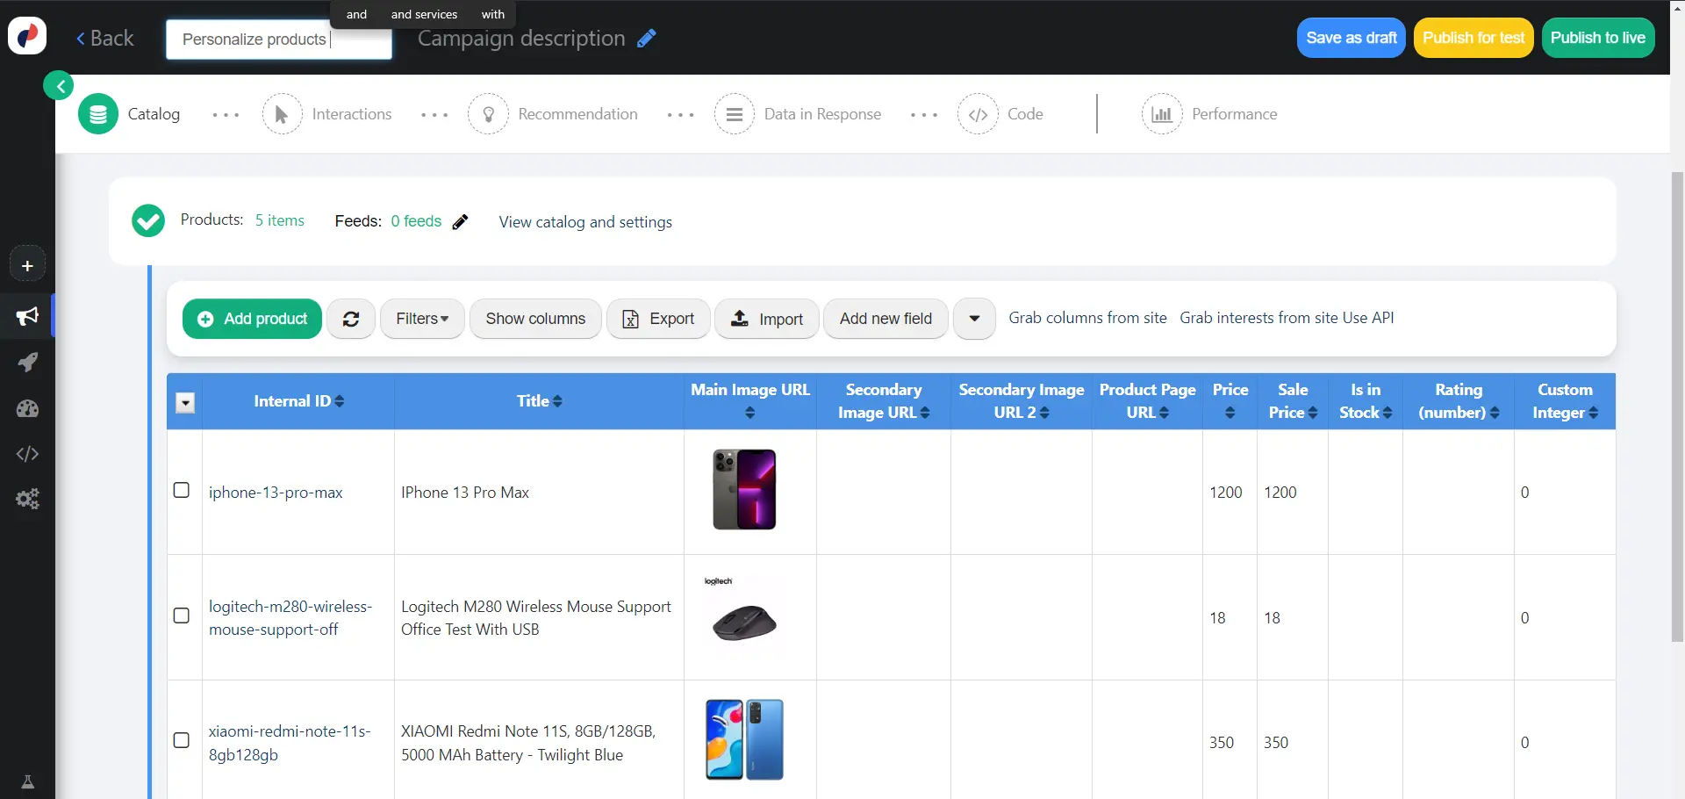The width and height of the screenshot is (1685, 799).
Task: Open View catalog and settings
Action: coord(585,222)
